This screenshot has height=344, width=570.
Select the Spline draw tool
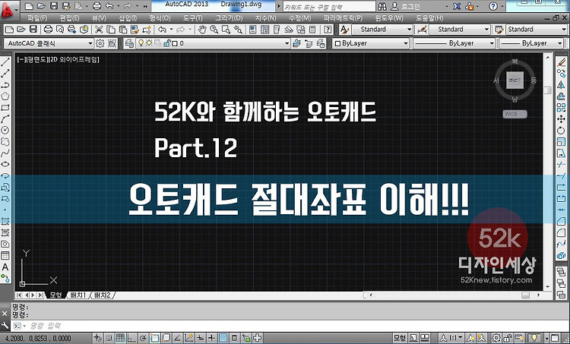click(5, 153)
